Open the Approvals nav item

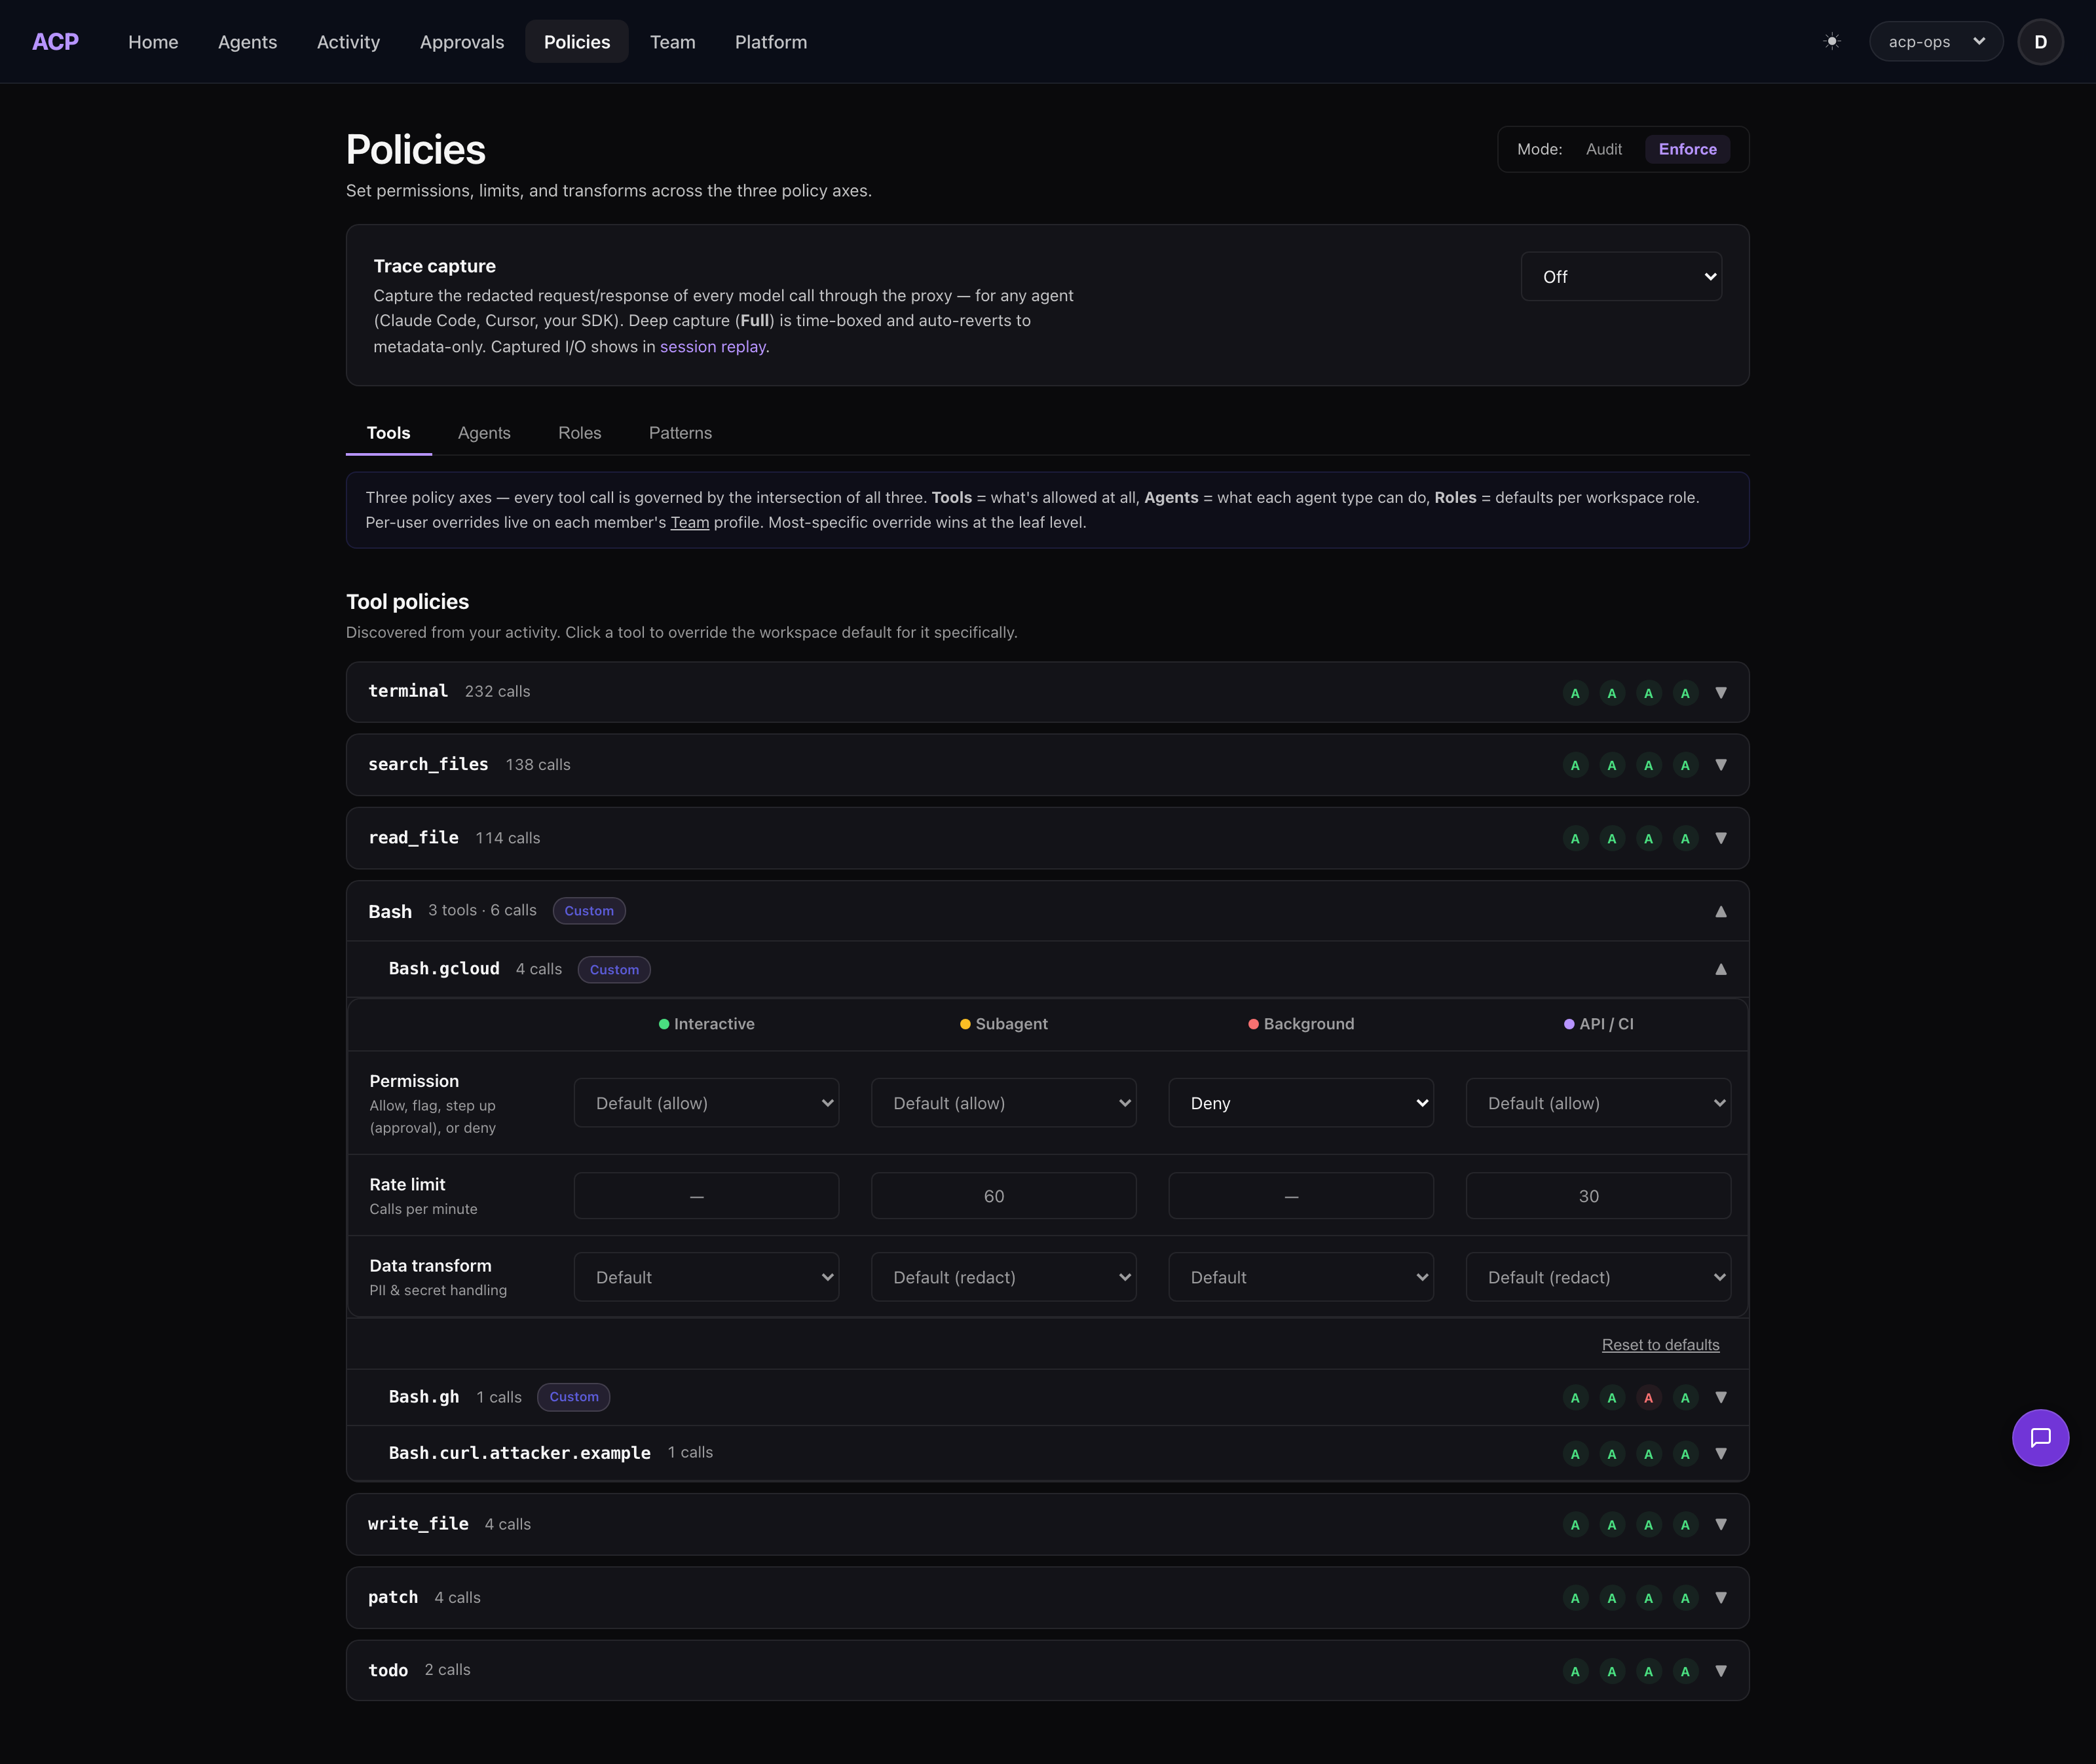[462, 41]
